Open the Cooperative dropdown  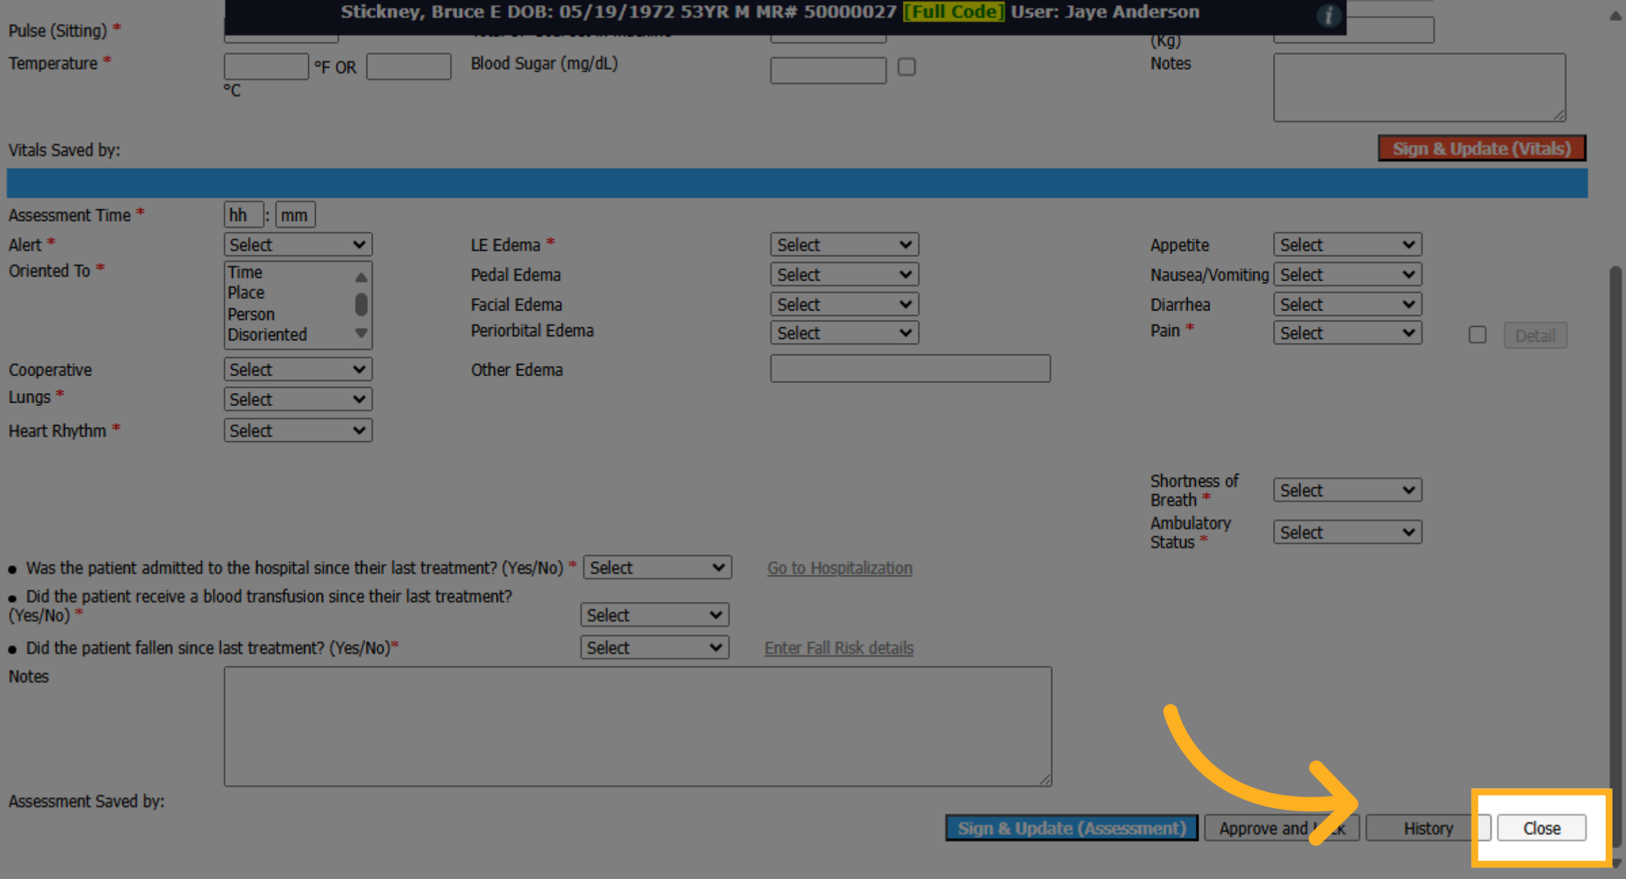click(x=298, y=369)
